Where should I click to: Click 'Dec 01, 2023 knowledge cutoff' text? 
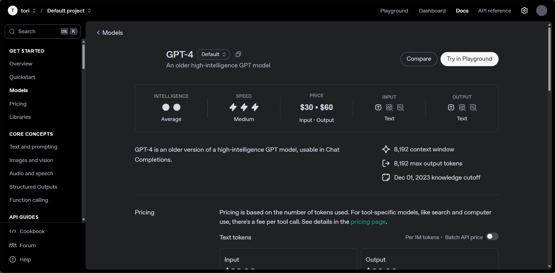click(x=437, y=177)
